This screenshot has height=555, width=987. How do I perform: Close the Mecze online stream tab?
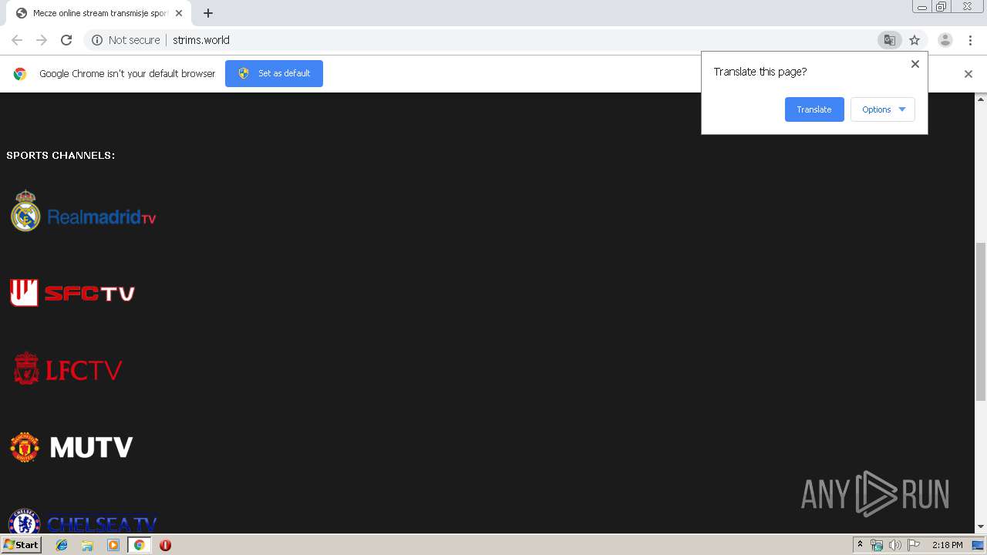point(178,13)
